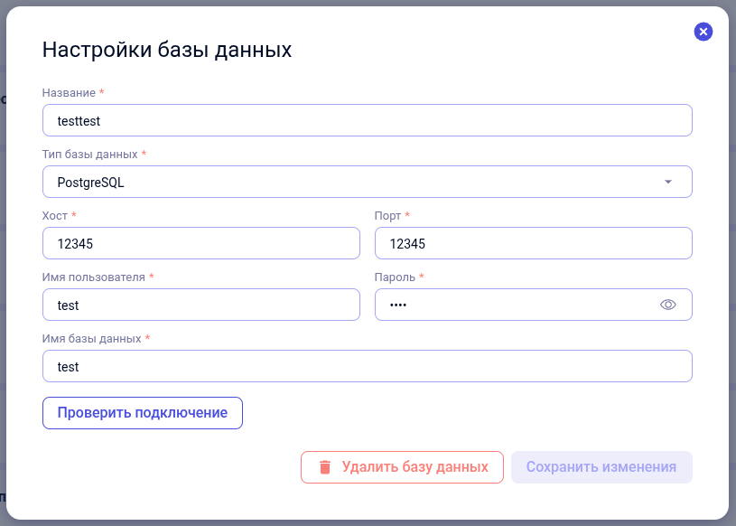736x526 pixels.
Task: Click the Порт field label
Action: tap(387, 216)
